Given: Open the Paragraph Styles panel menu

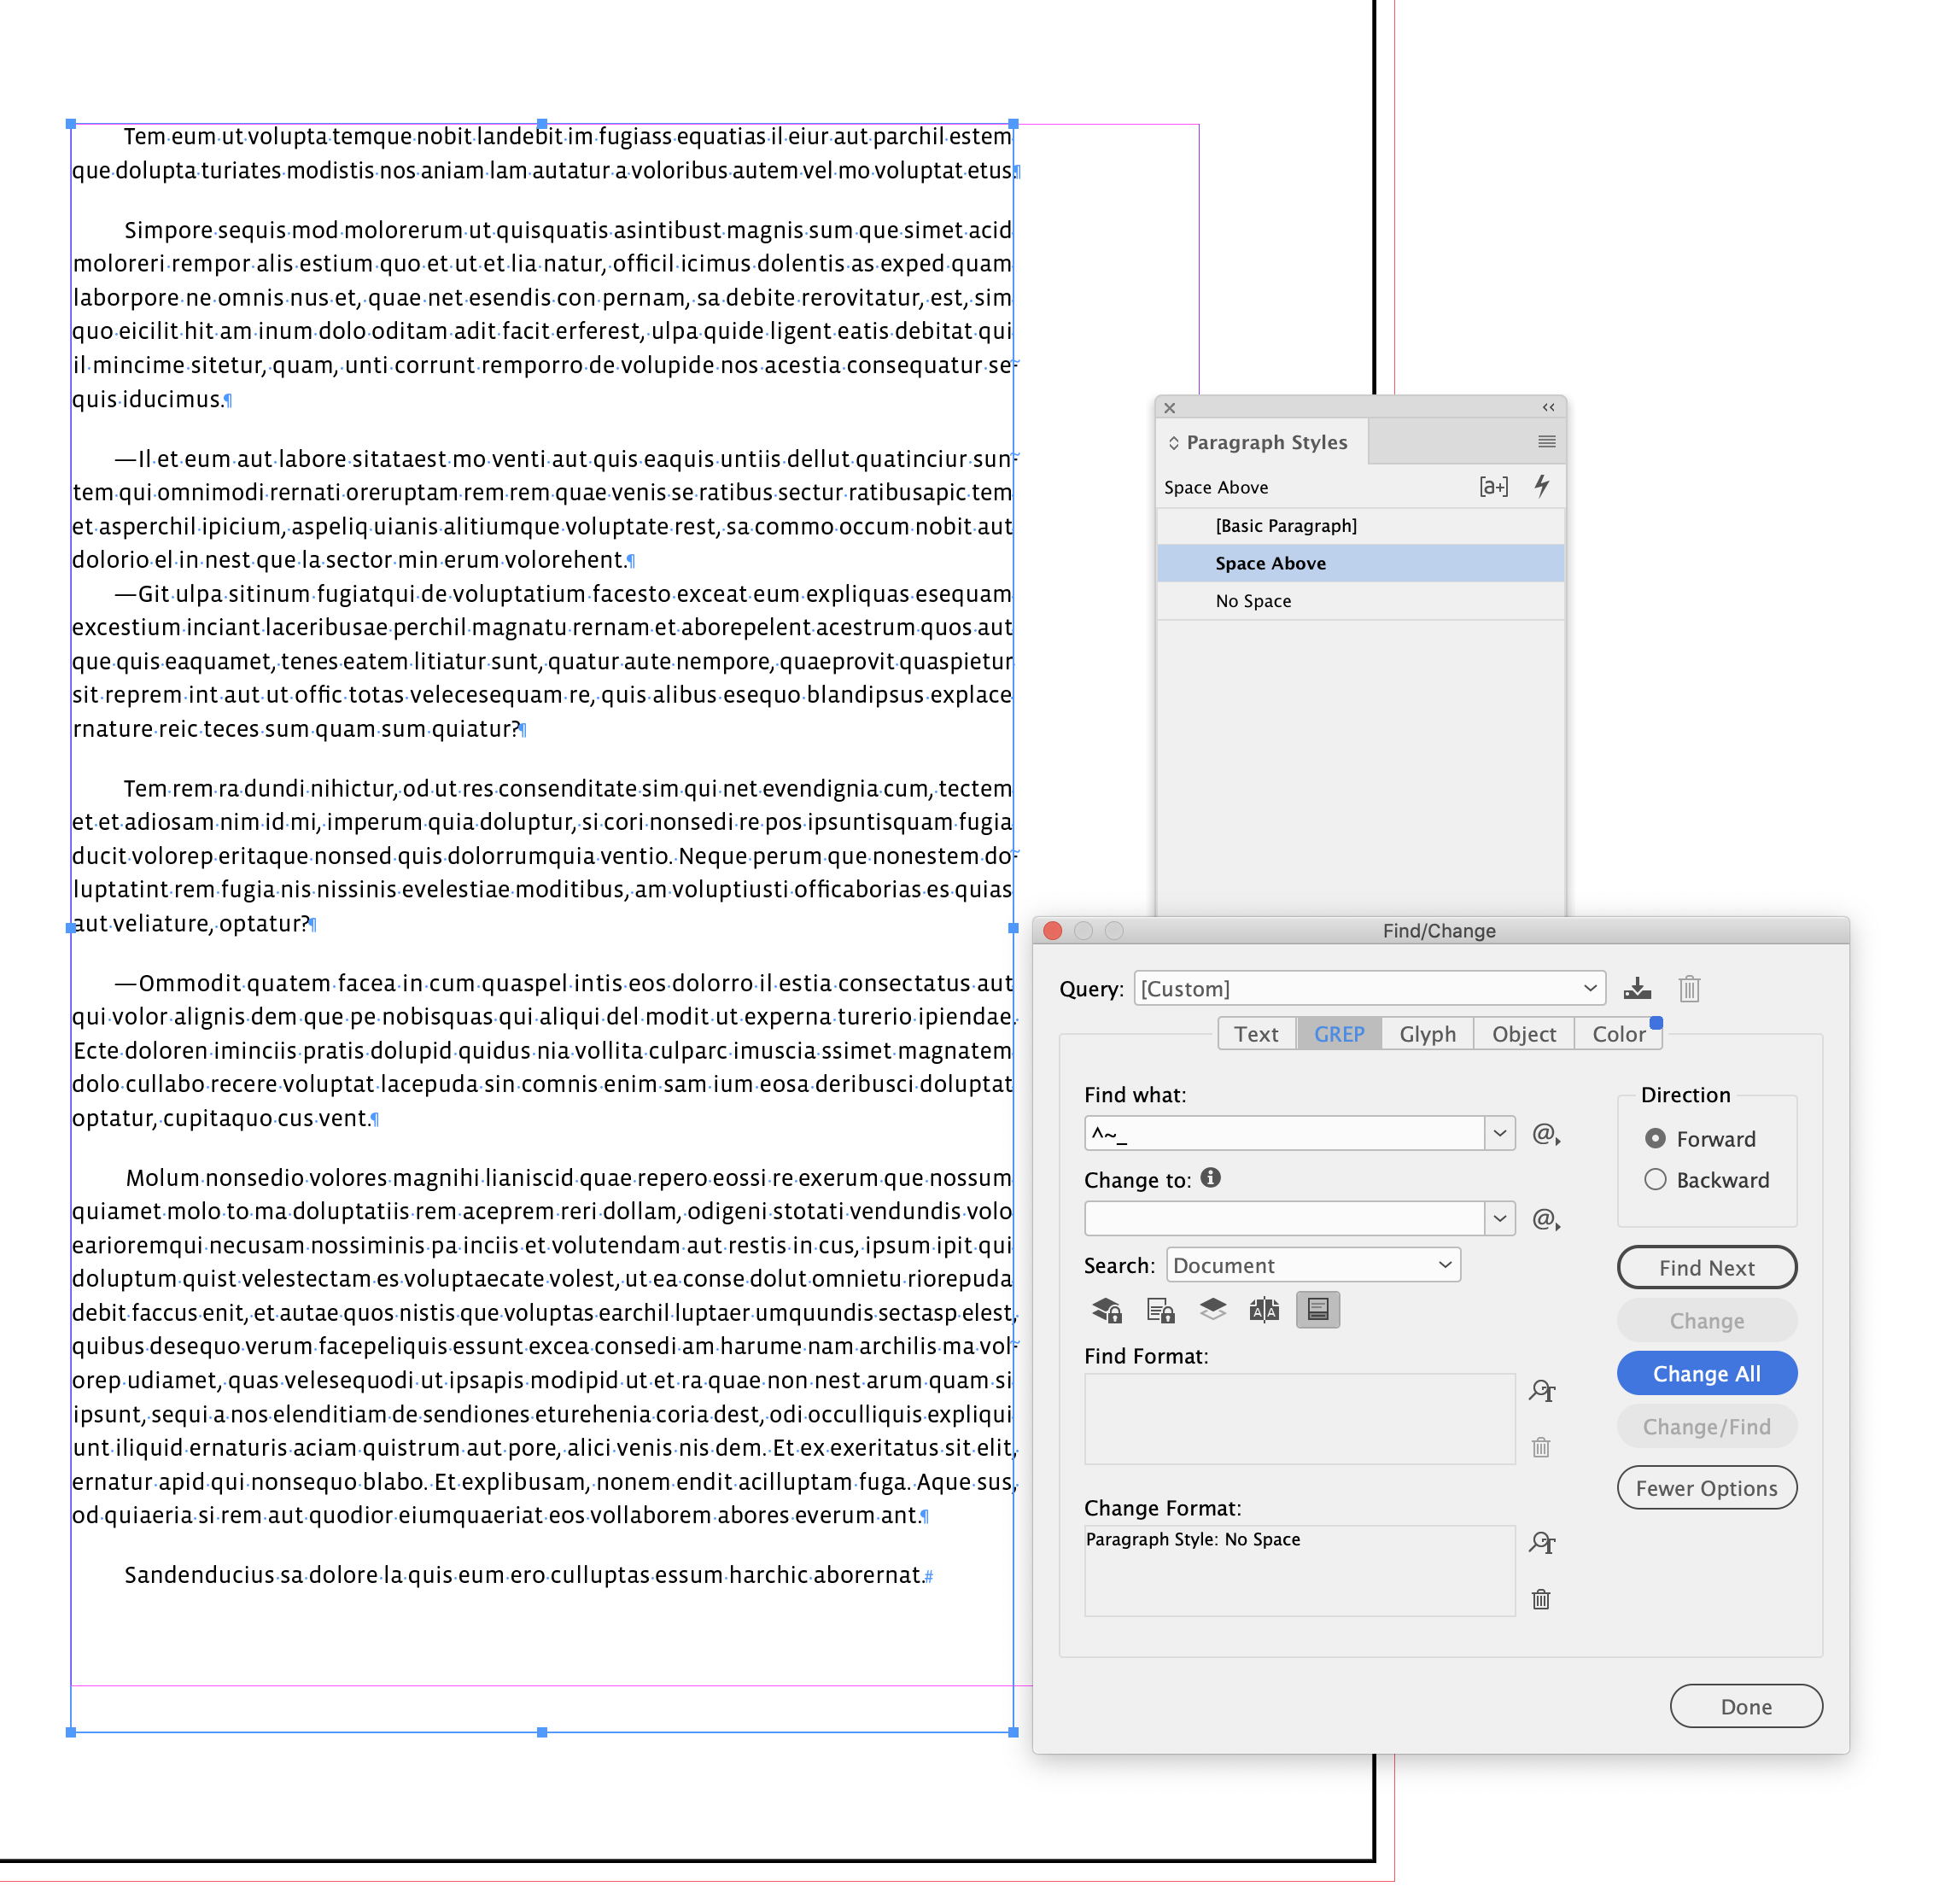Looking at the screenshot, I should point(1546,441).
